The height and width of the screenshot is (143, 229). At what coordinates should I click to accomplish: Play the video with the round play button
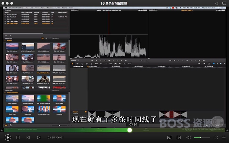(8, 138)
